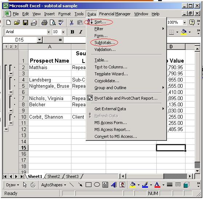The image size is (203, 199).
Task: Click the horizontal scrollbar right arrow
Action: (x=190, y=176)
